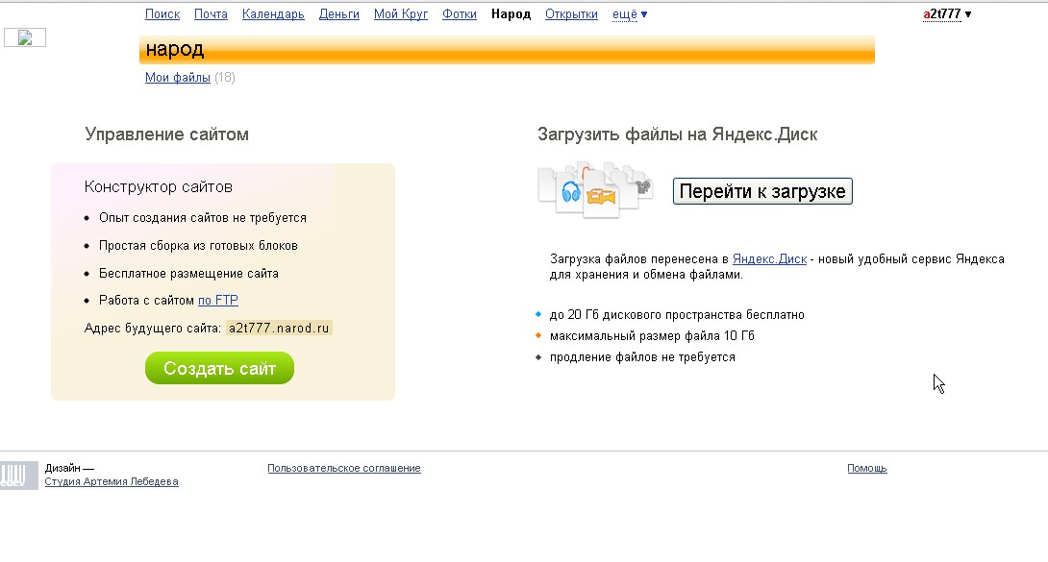Select the Народ tab in the top bar
The height and width of the screenshot is (562, 1048).
pyautogui.click(x=511, y=14)
